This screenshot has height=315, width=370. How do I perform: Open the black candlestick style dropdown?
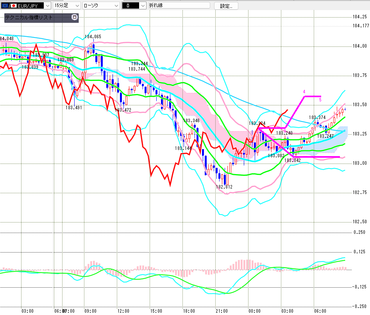pos(143,6)
